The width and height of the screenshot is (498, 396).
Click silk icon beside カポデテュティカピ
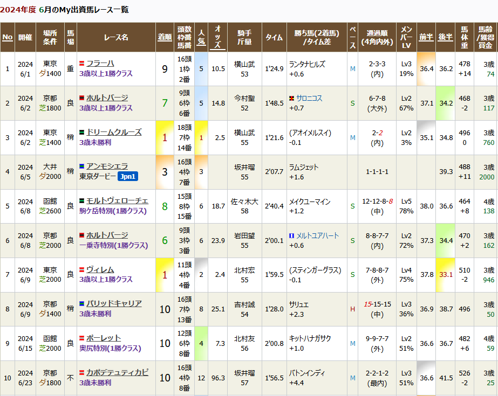(x=81, y=372)
